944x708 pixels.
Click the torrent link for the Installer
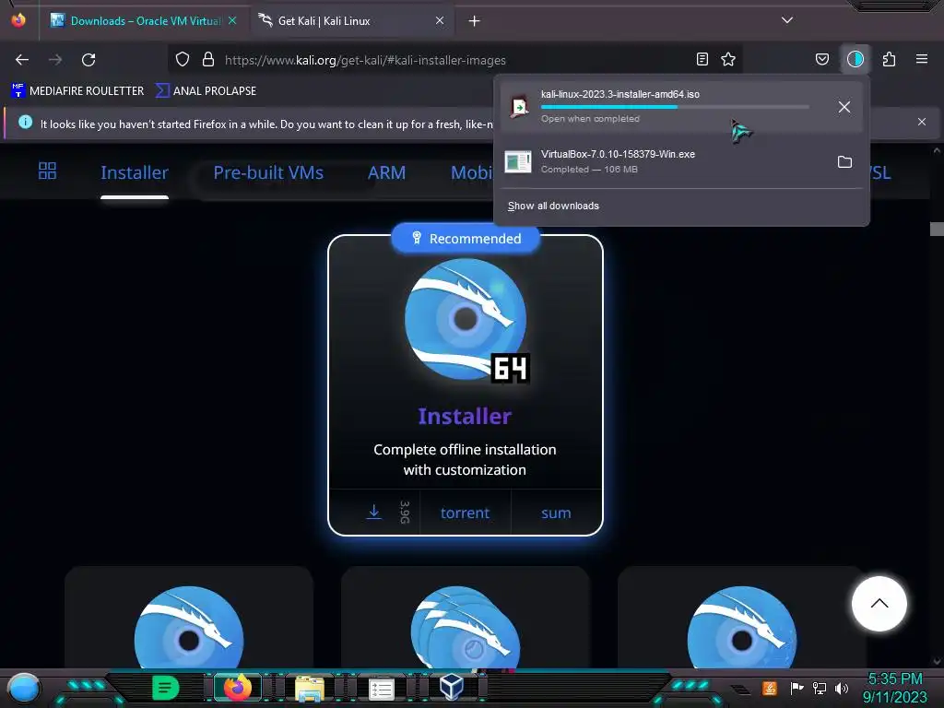pos(465,513)
